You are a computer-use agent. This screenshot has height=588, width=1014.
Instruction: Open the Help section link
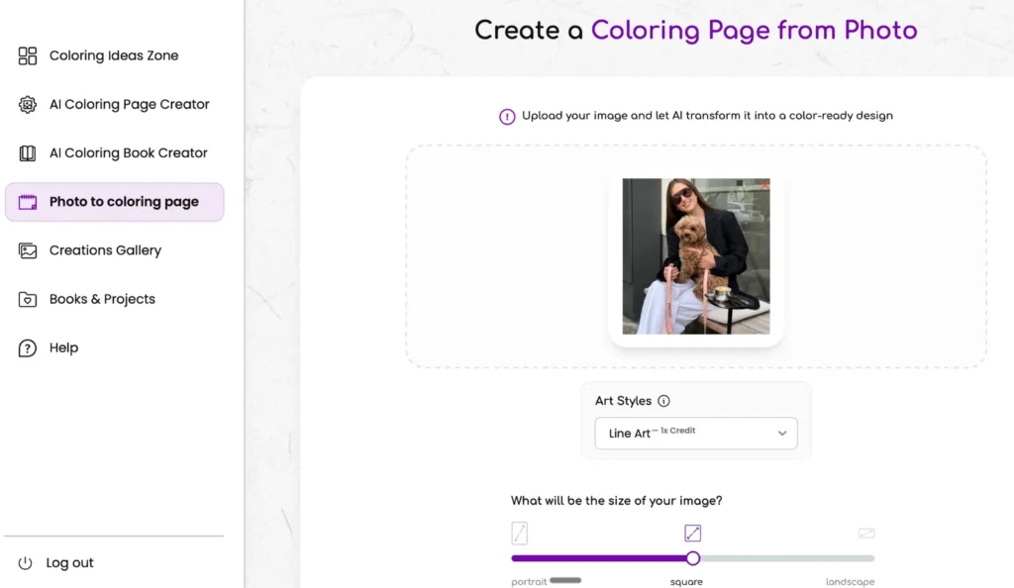[x=61, y=347]
